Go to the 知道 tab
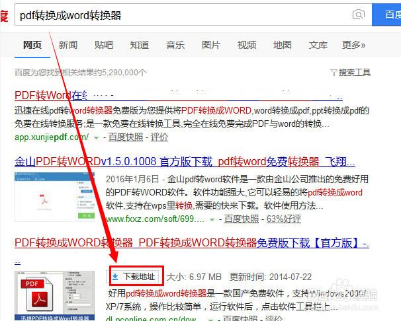The image size is (401, 321). coord(140,45)
